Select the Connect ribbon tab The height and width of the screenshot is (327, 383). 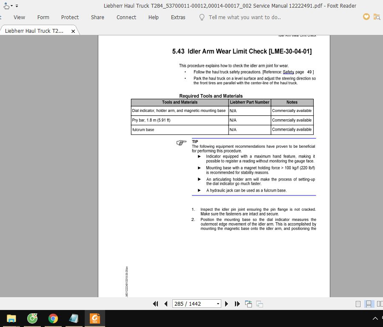pyautogui.click(x=126, y=17)
